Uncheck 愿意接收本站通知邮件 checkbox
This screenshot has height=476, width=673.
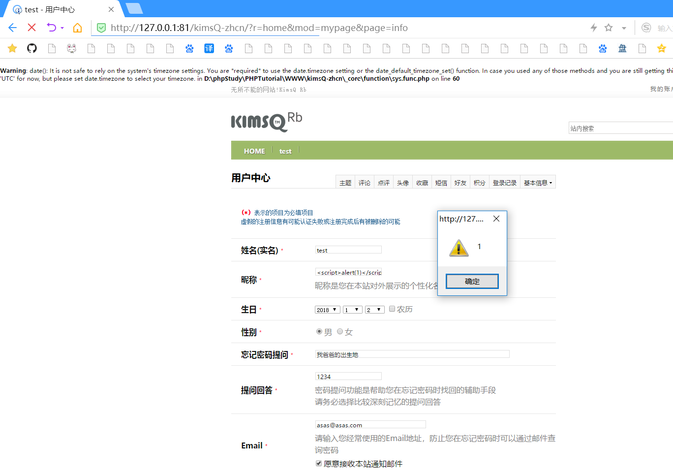coord(319,463)
